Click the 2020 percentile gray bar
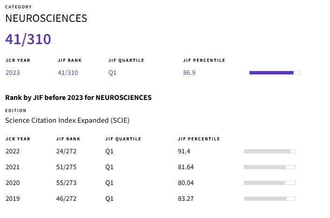 [x=269, y=183]
